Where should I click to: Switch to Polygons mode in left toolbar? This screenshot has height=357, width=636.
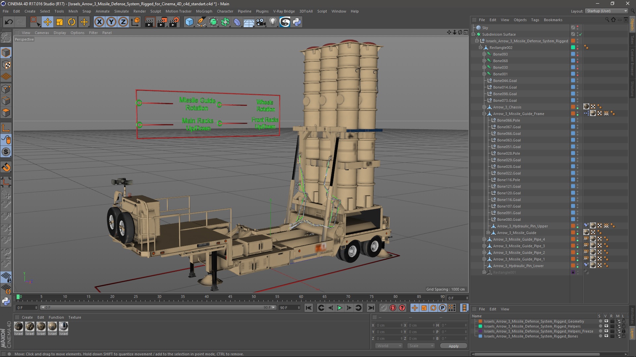[x=6, y=113]
